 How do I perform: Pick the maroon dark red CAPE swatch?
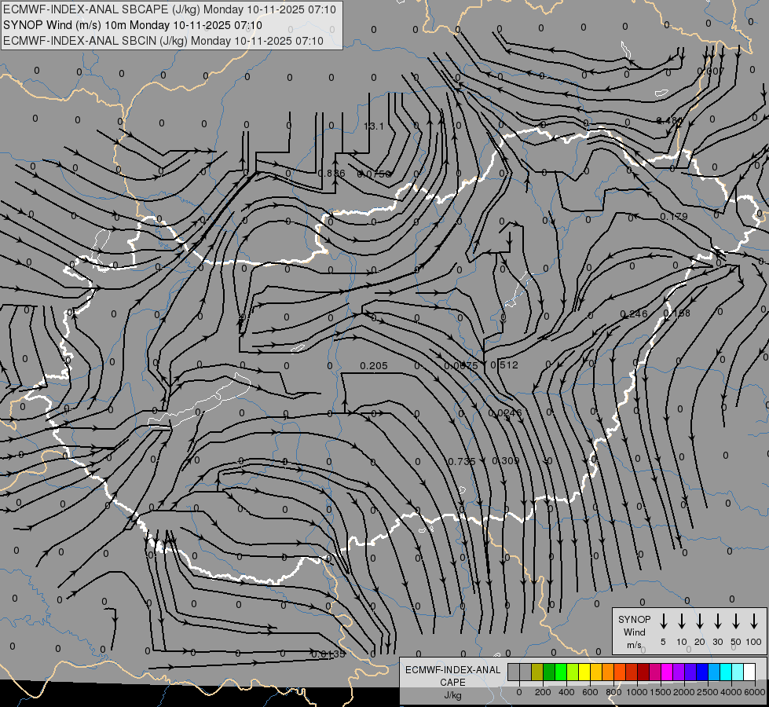pyautogui.click(x=643, y=672)
